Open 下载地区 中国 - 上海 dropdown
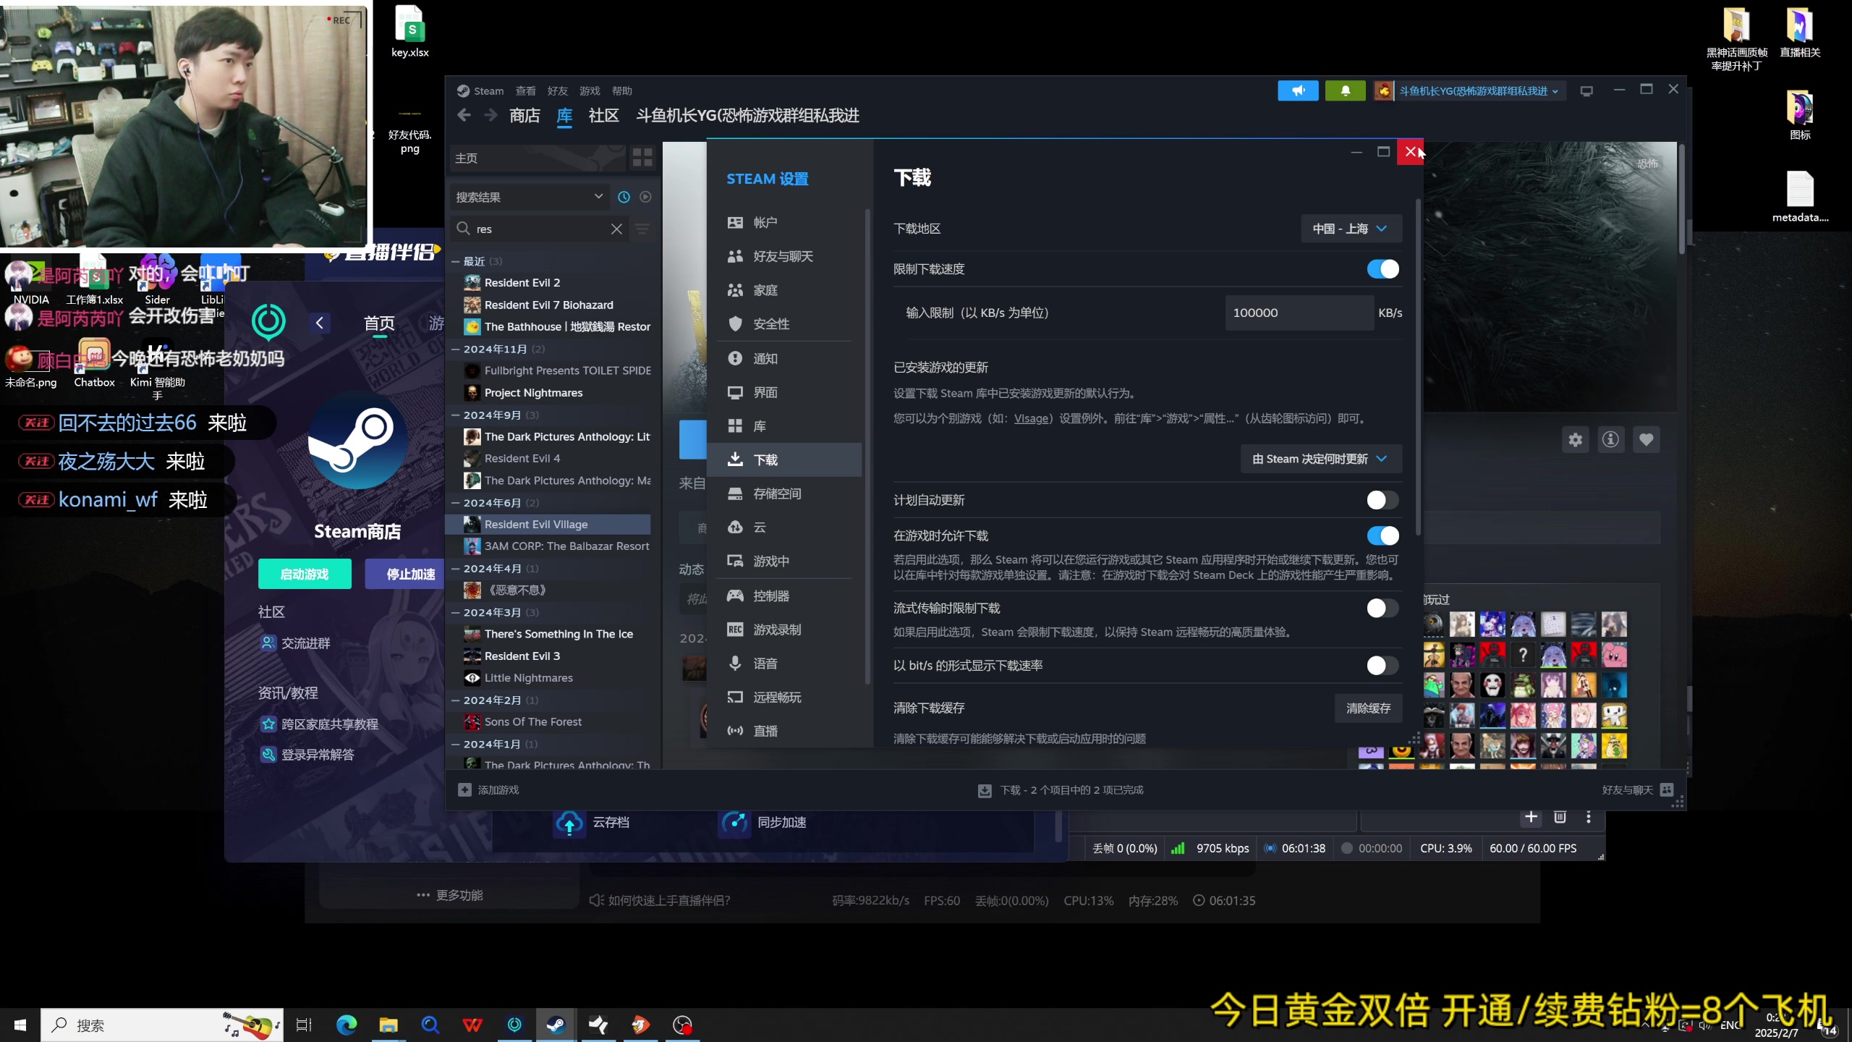This screenshot has width=1852, height=1042. pyautogui.click(x=1351, y=229)
